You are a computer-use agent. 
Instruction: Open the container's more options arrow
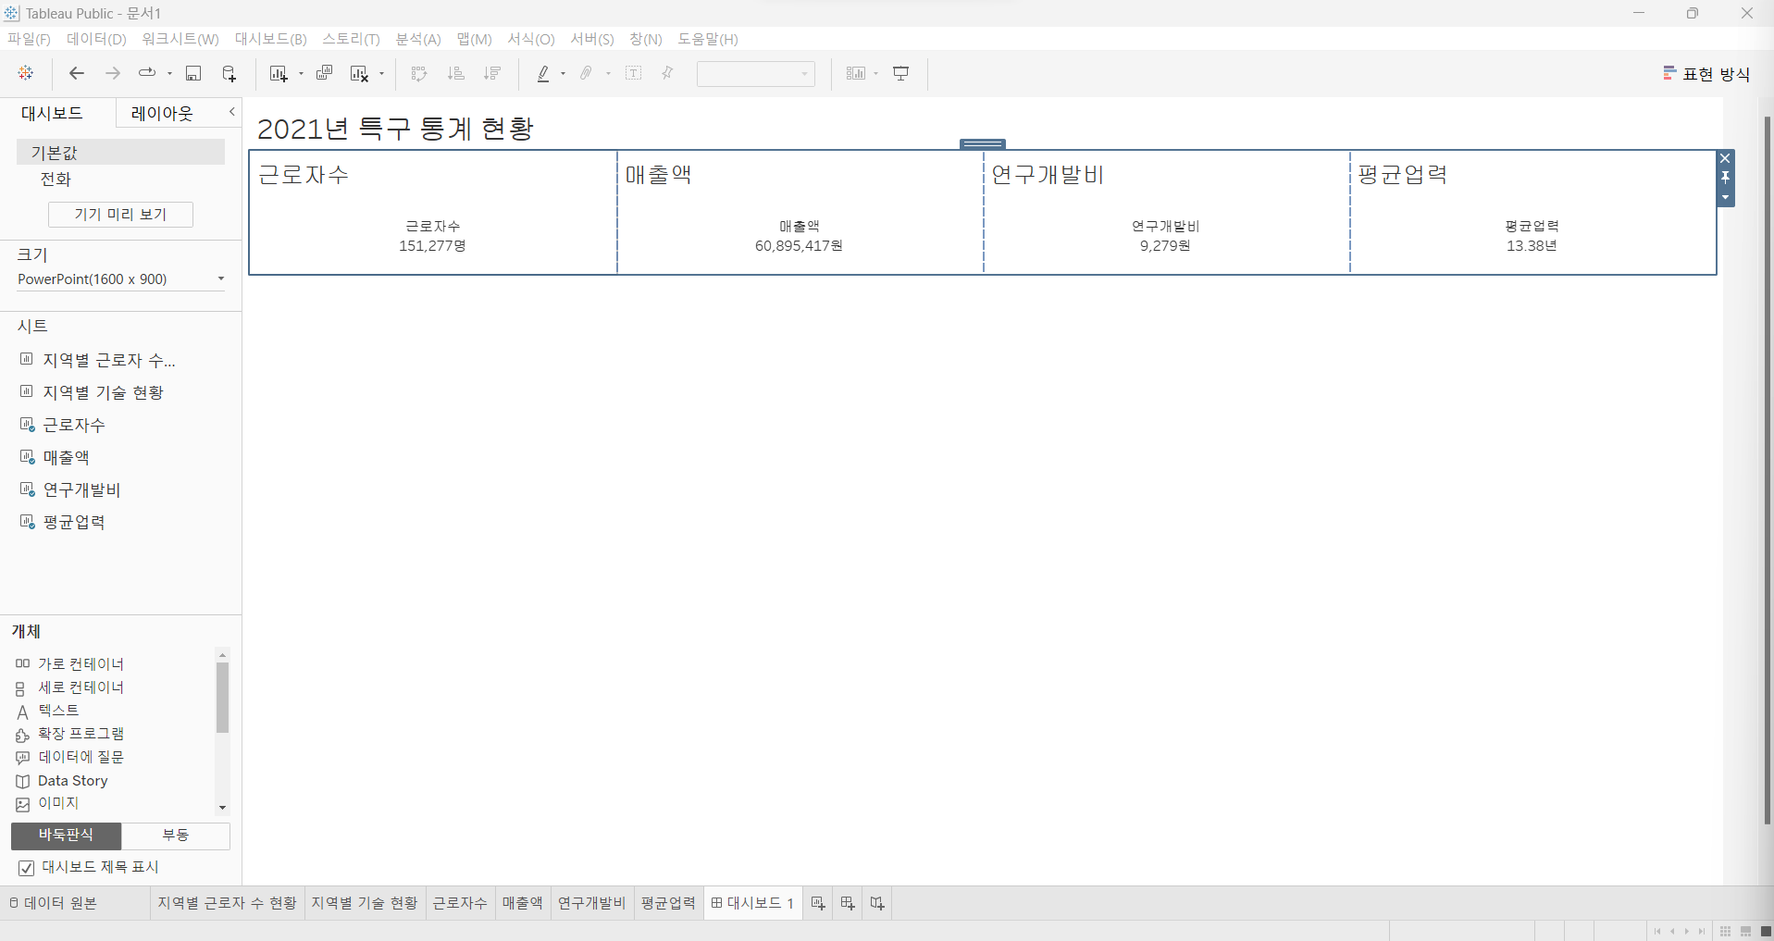[x=1725, y=197]
